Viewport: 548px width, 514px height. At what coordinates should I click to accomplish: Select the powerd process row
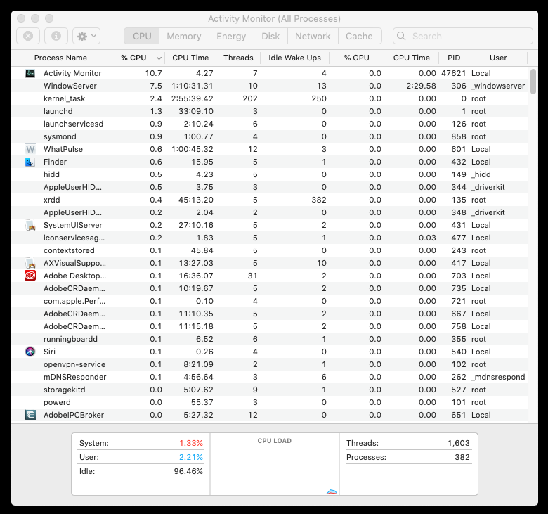[270, 402]
